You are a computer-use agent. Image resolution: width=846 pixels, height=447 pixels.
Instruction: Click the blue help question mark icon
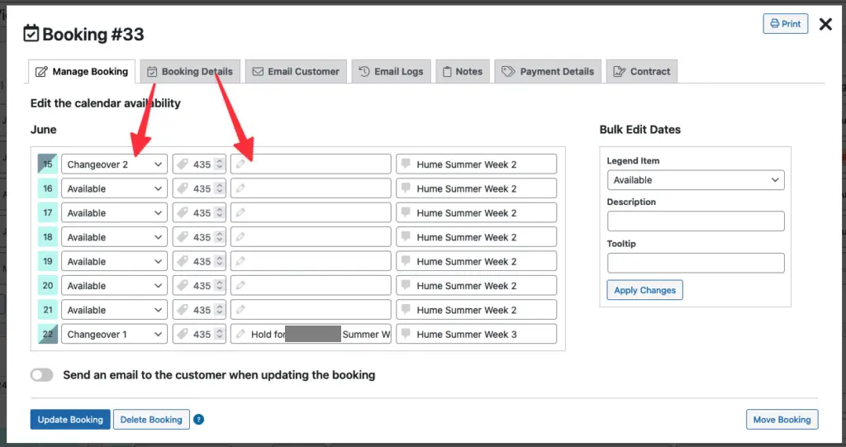pyautogui.click(x=198, y=420)
